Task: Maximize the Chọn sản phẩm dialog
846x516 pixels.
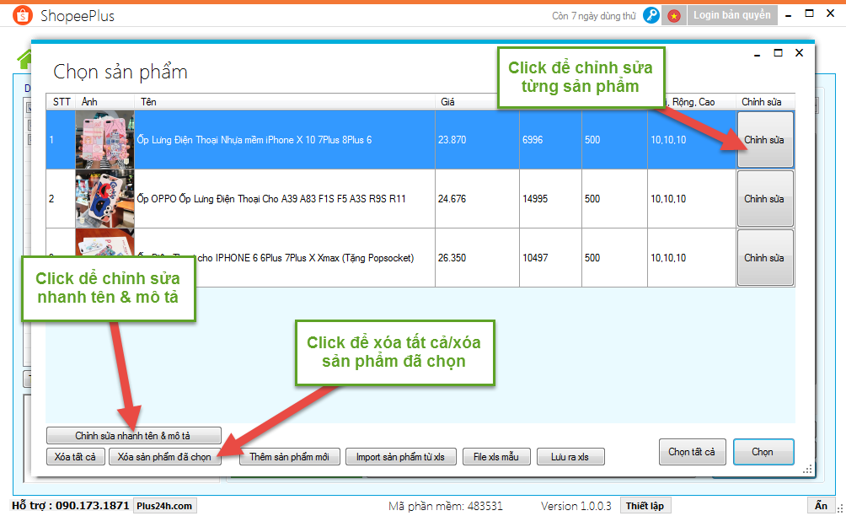Action: [x=778, y=53]
